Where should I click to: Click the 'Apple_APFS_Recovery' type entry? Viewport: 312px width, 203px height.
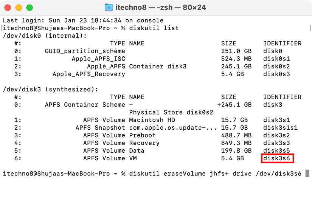coord(89,74)
